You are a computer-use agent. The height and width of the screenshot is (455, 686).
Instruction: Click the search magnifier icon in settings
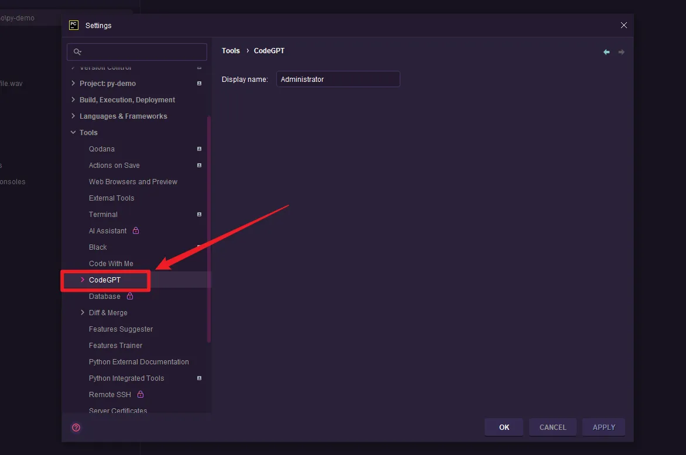[77, 52]
